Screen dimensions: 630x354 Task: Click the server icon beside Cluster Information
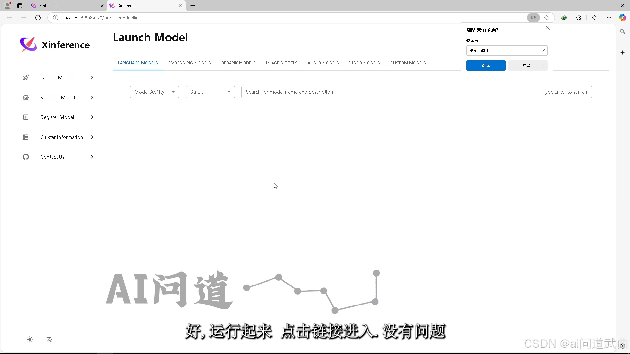tap(26, 137)
